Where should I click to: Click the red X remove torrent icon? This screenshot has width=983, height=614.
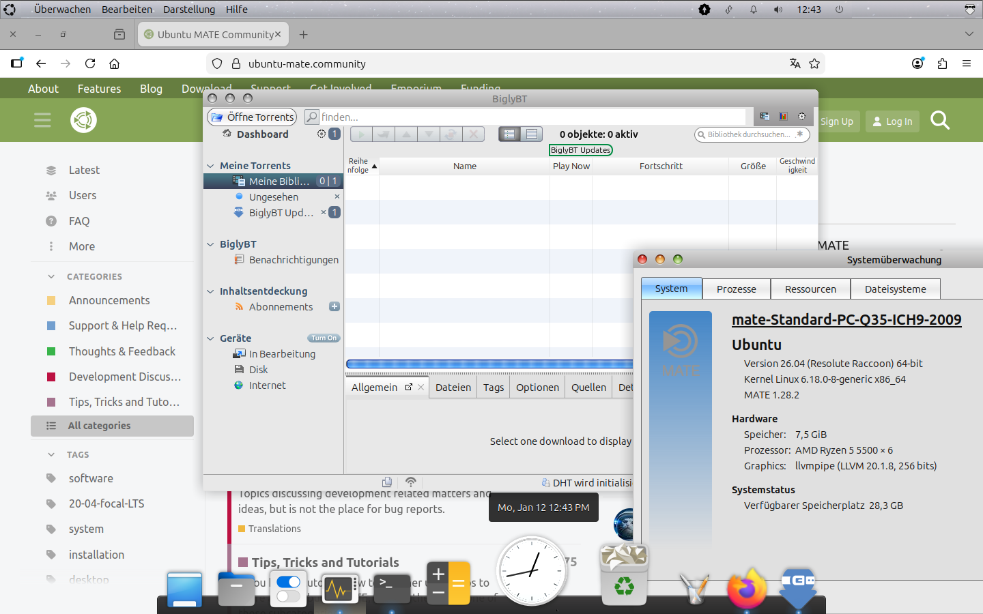473,134
